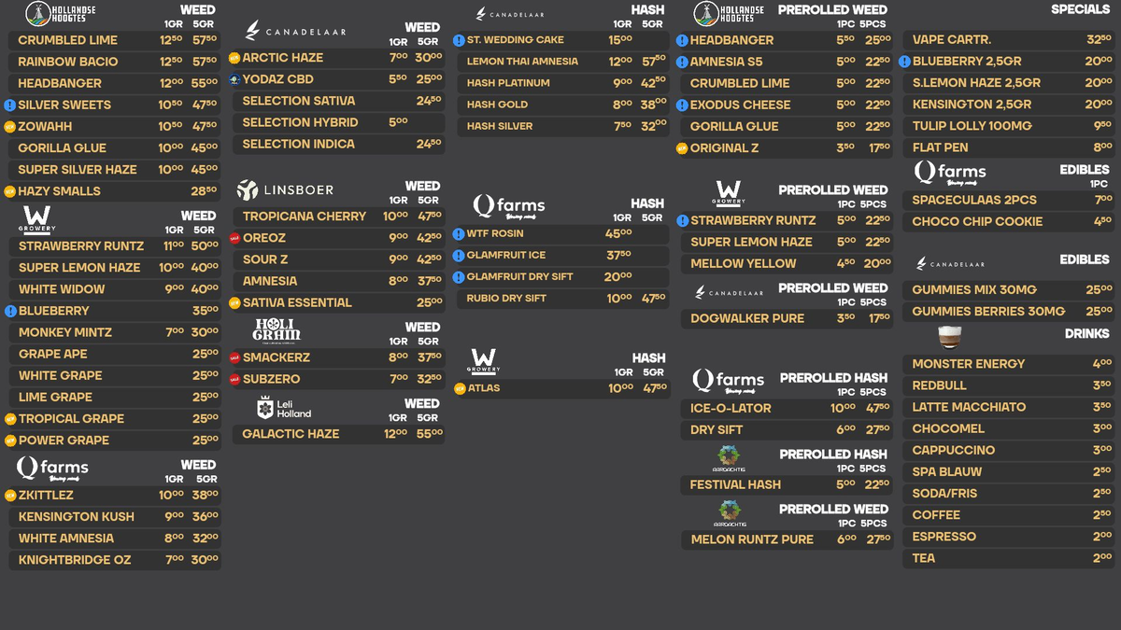Click the CBD badge next to Yodaz CBD

pyautogui.click(x=234, y=79)
